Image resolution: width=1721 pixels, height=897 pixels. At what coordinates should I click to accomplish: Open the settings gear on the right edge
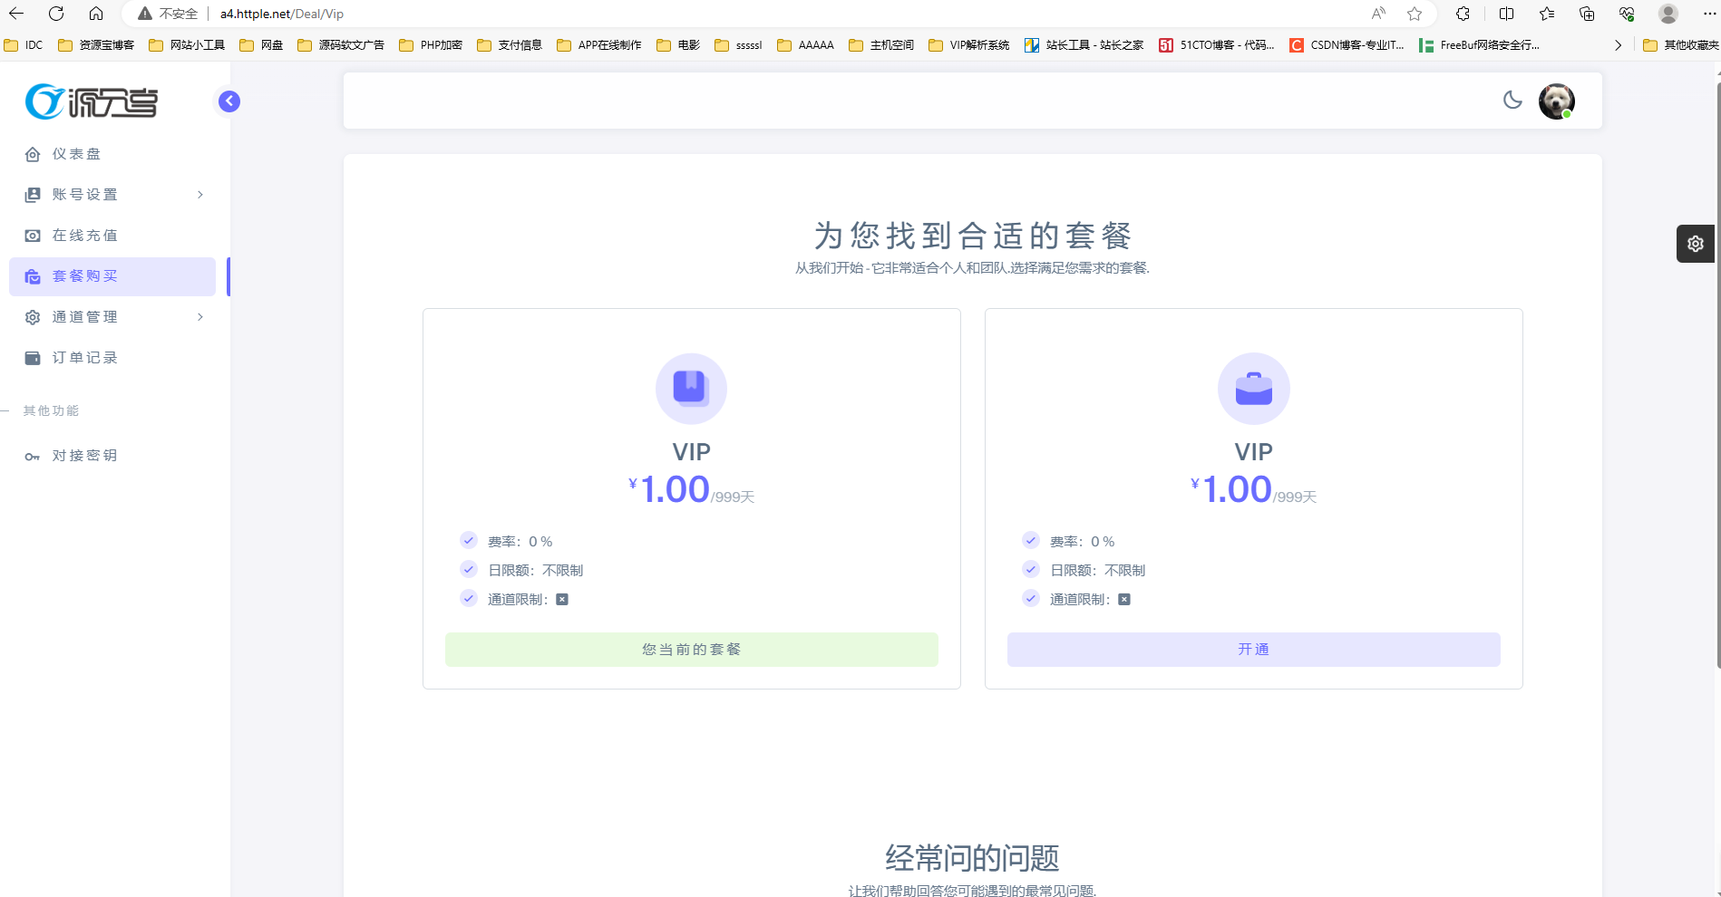pos(1695,243)
